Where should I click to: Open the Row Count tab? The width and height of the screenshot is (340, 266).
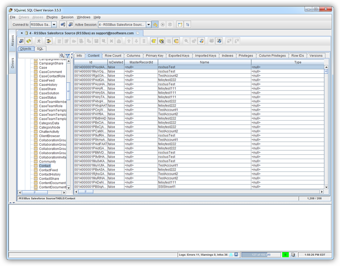(x=113, y=55)
